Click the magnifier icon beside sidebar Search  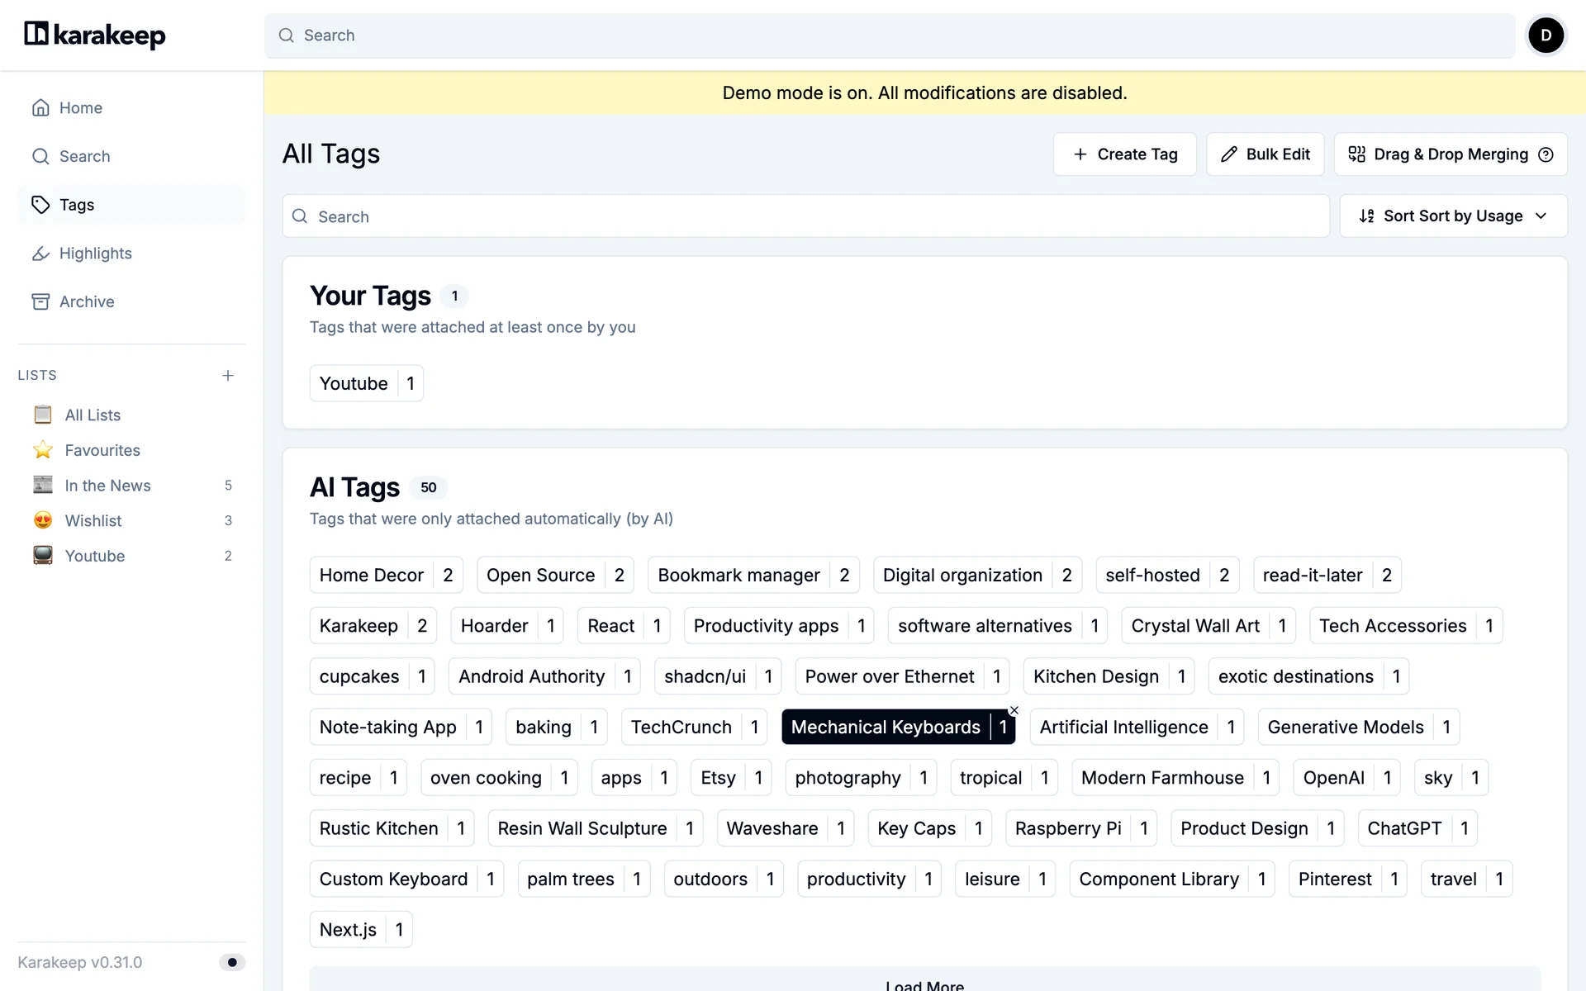40,157
